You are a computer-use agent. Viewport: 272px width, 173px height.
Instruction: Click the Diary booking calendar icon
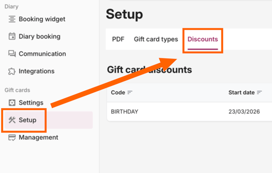point(12,36)
